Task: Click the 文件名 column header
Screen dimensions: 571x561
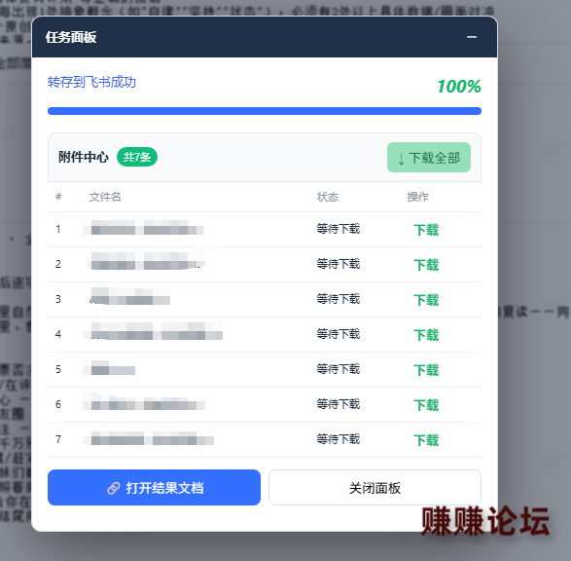Action: [105, 197]
